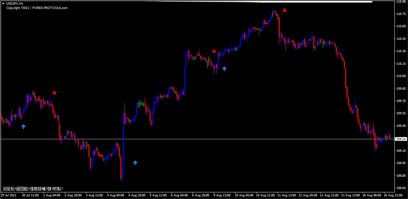This screenshot has height=199, width=408.
Task: Select the 6 Aug 04:00 time label
Action: [180, 196]
